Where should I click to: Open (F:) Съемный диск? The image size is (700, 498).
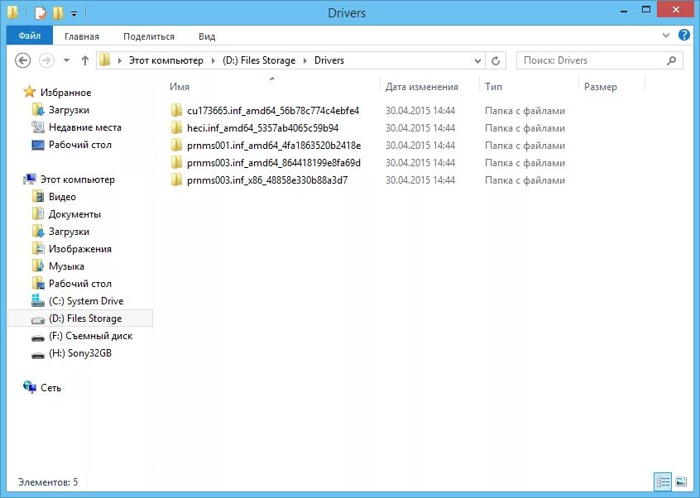[x=91, y=336]
